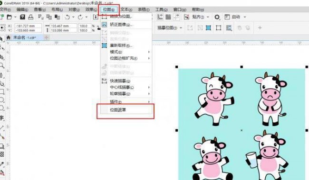Toggle the show rulers icon
The width and height of the screenshot is (309, 180).
pyautogui.click(x=160, y=17)
